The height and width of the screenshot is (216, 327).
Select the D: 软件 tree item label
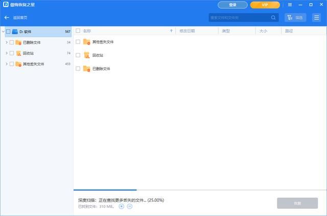tap(25, 32)
